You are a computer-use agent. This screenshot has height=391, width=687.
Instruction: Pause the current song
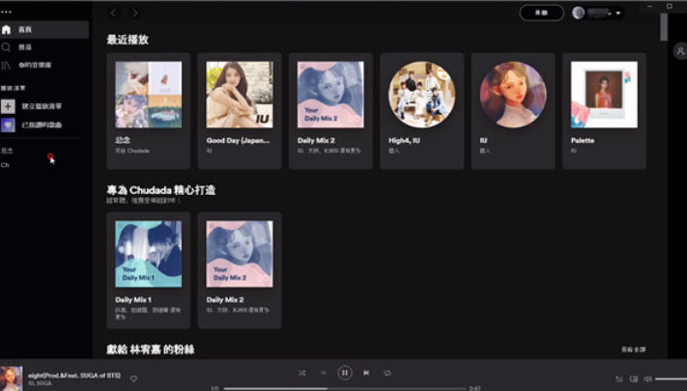(x=345, y=373)
